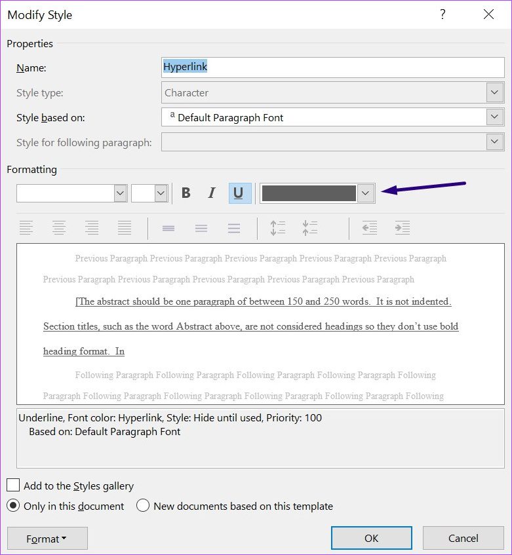Viewport: 512px width, 555px height.
Task: Enable Add to the Styles gallery
Action: (x=13, y=486)
